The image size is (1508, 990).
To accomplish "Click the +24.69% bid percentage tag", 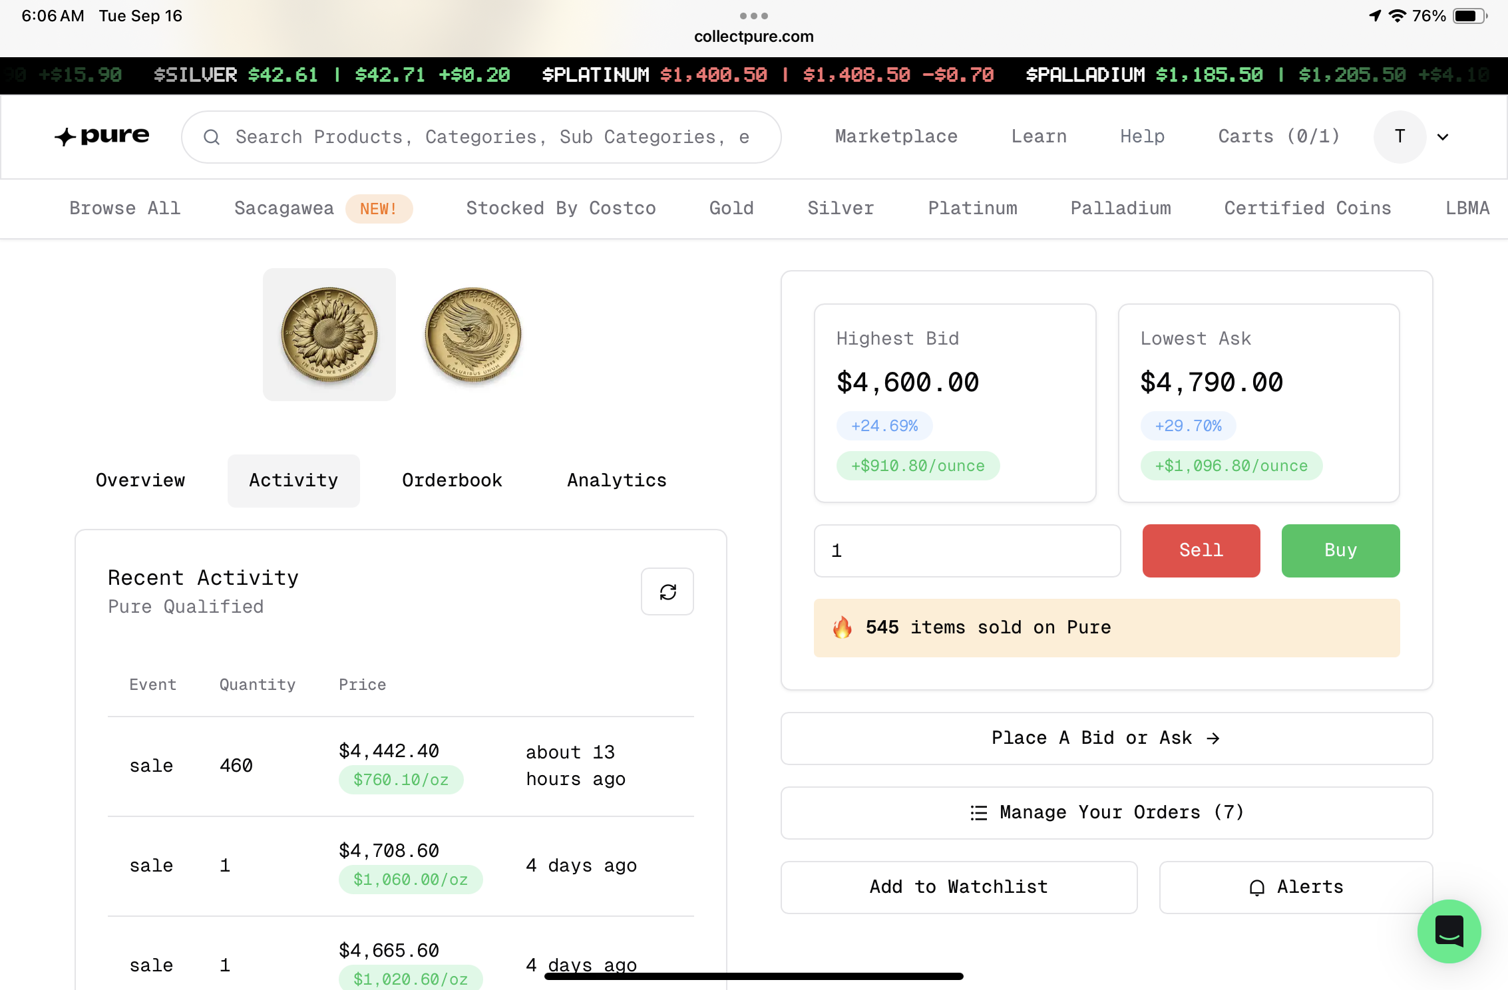I will click(x=884, y=426).
